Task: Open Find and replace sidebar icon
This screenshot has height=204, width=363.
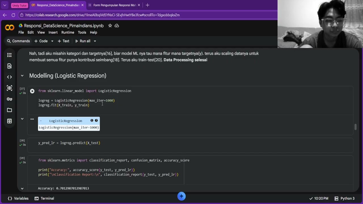Action: (x=9, y=66)
